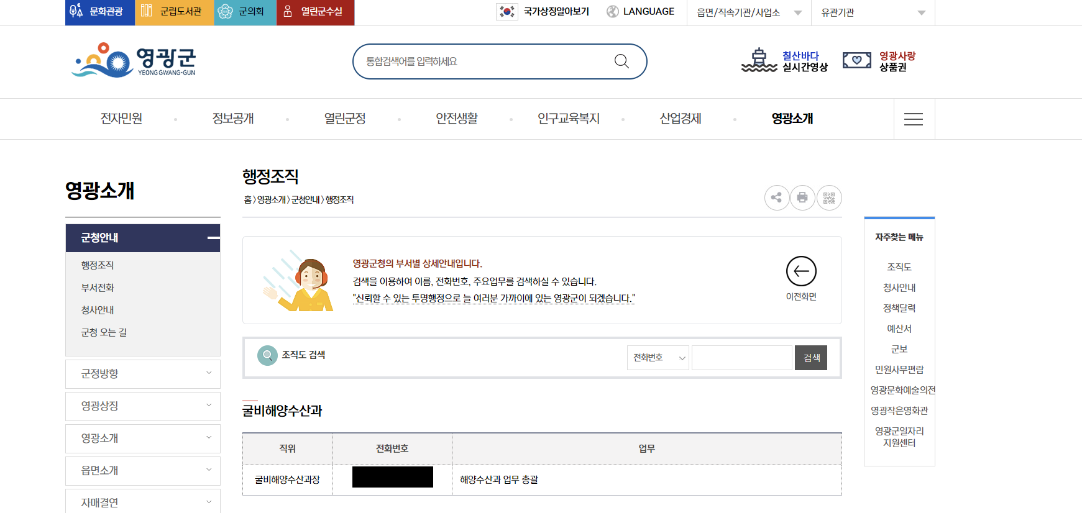Open 영광문화예술의전당 in frequent menu
Viewport: 1082px width, 513px height.
[902, 390]
